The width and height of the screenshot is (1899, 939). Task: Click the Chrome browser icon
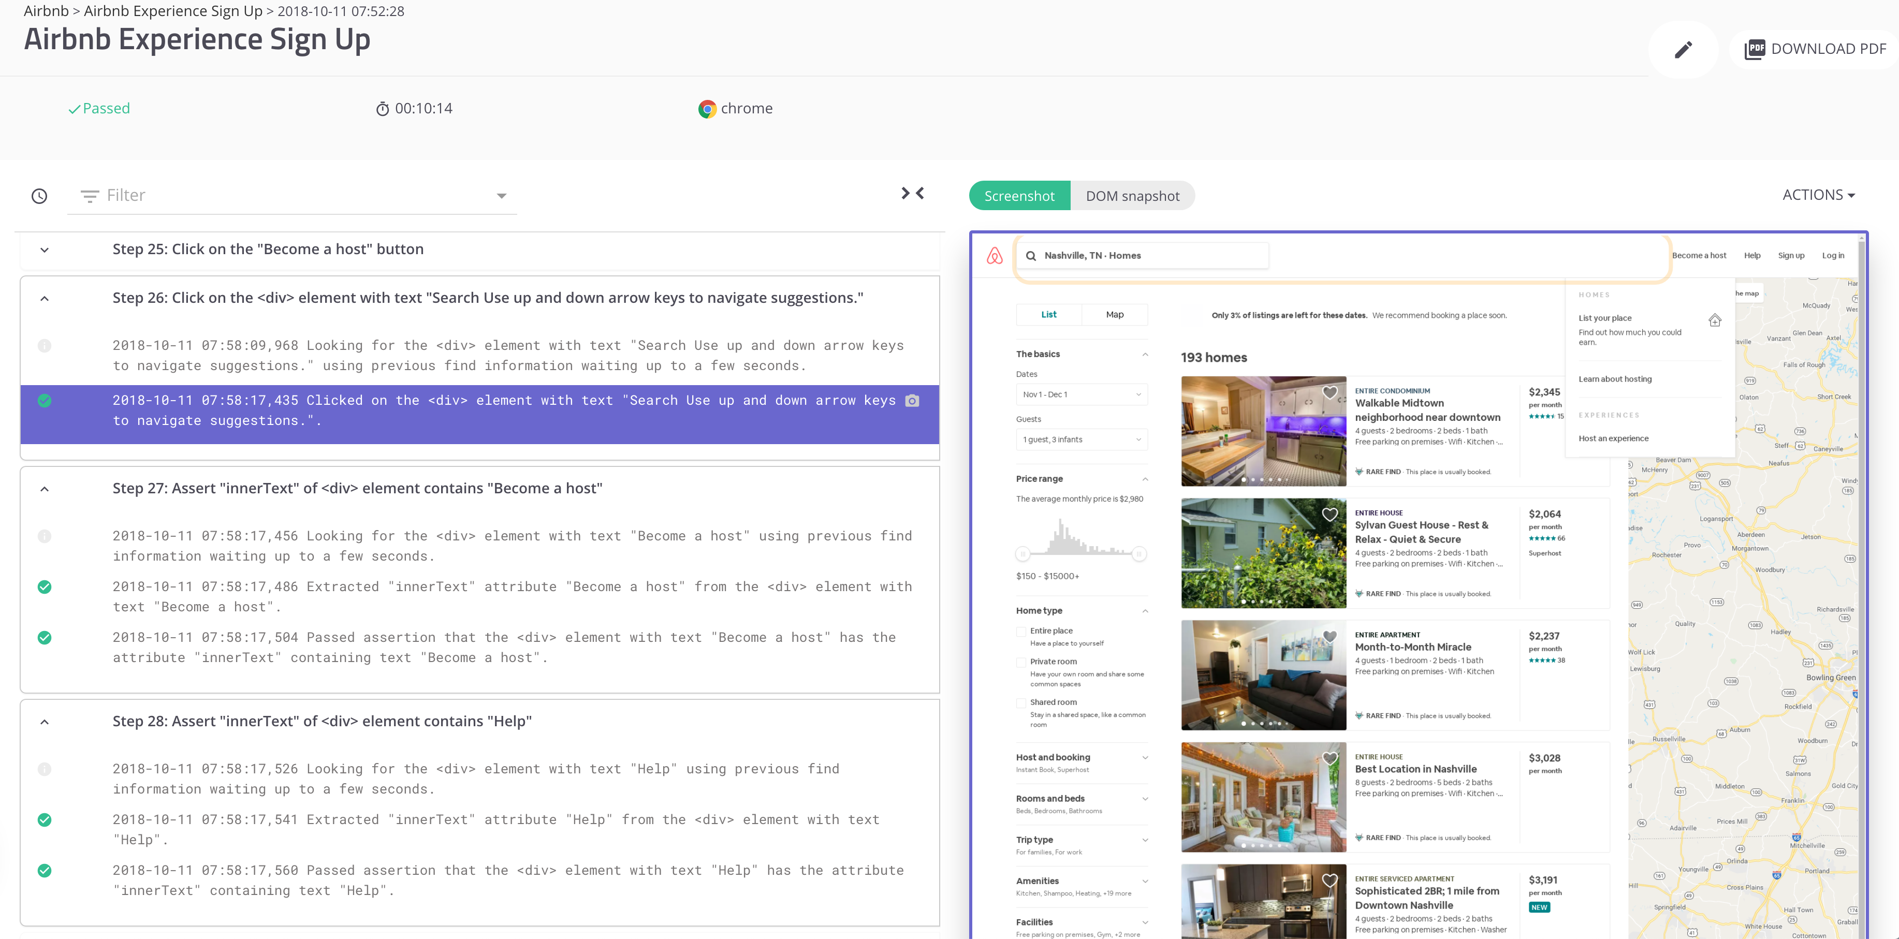click(x=707, y=109)
